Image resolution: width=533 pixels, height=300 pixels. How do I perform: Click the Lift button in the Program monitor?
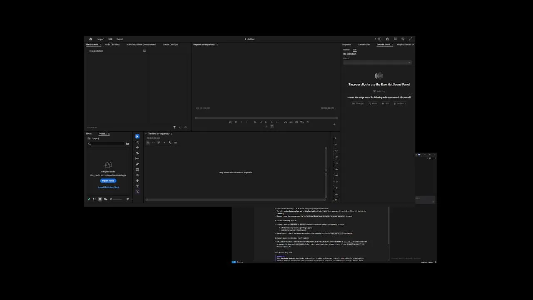pyautogui.click(x=286, y=122)
